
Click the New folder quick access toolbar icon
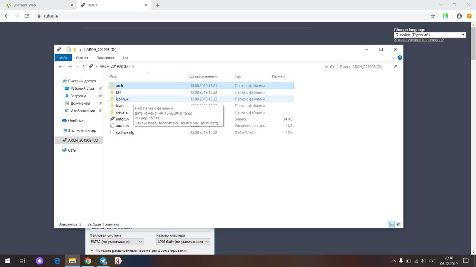coord(75,50)
